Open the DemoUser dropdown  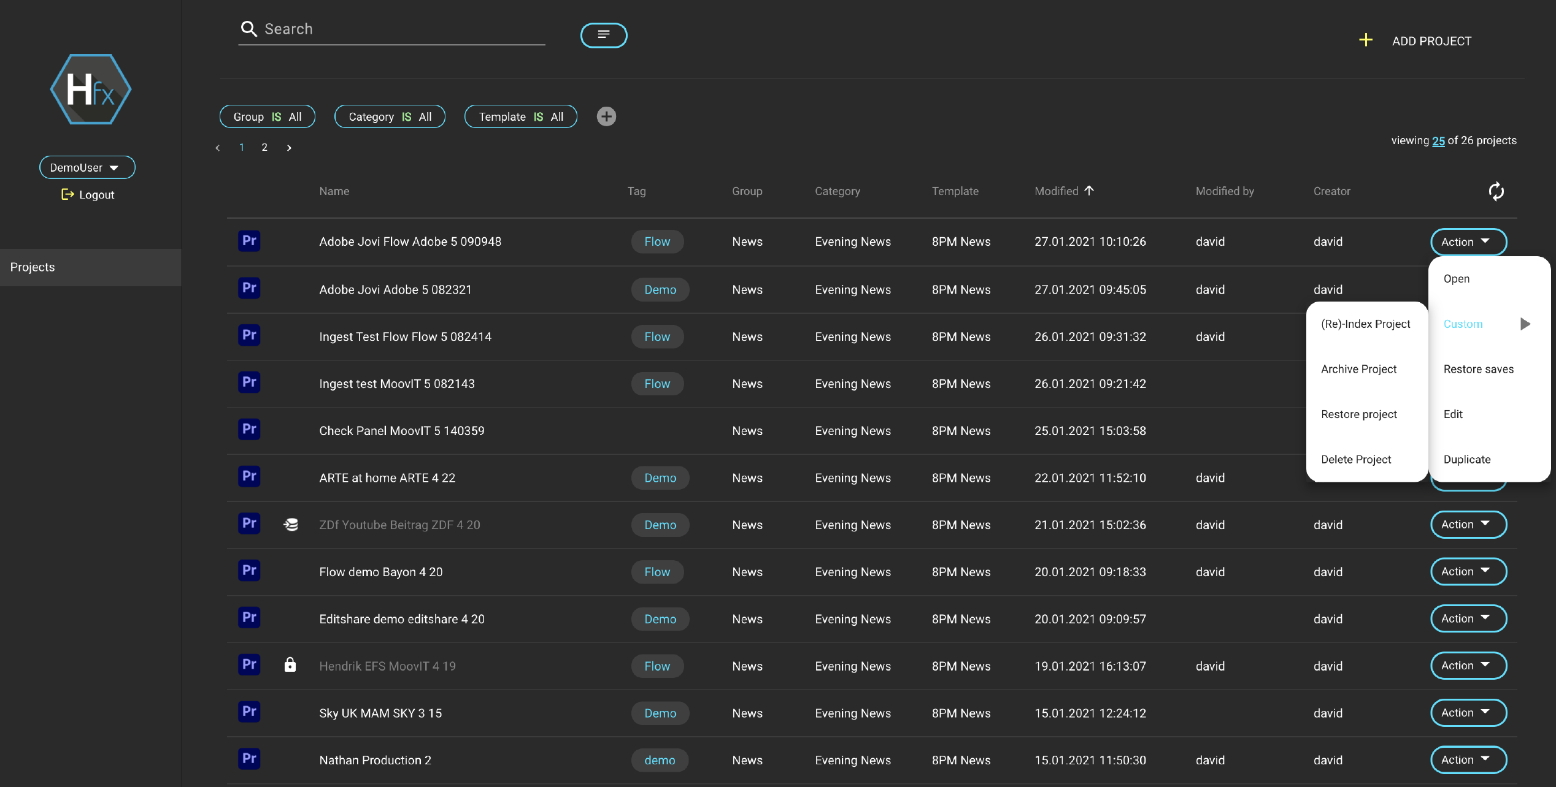point(87,167)
